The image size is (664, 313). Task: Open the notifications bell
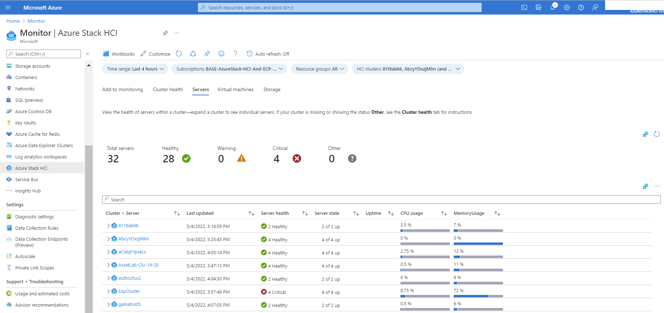[553, 7]
